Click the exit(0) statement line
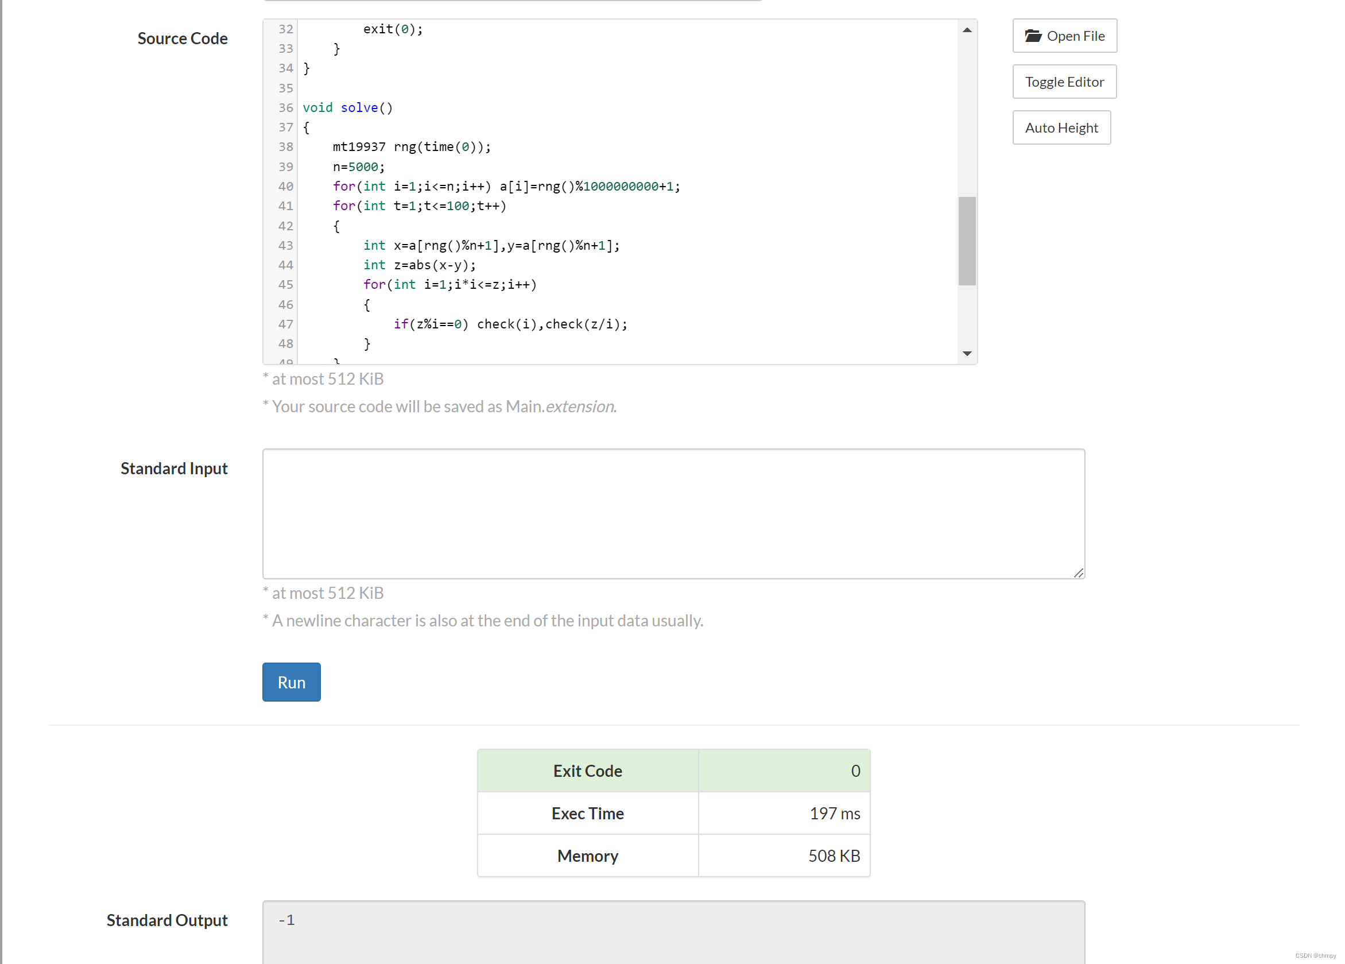The height and width of the screenshot is (964, 1345). tap(393, 29)
